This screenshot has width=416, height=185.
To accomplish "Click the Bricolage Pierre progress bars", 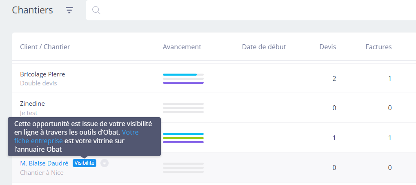I will pyautogui.click(x=183, y=78).
